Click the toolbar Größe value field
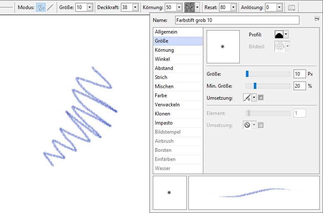This screenshot has height=213, width=323. coord(81,7)
